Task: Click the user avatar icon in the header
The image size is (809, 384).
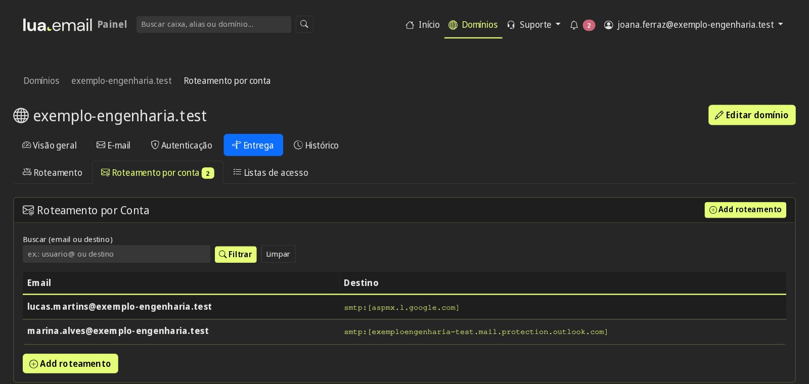Action: (609, 25)
